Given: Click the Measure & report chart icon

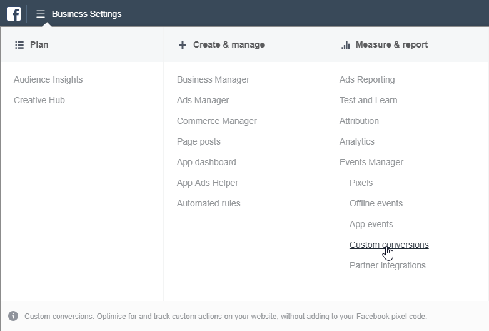Looking at the screenshot, I should (x=346, y=45).
